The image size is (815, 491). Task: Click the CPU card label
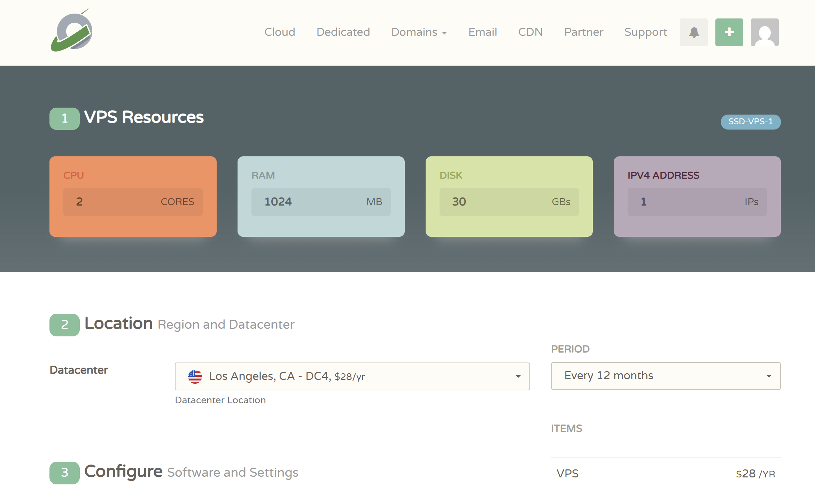(x=73, y=175)
